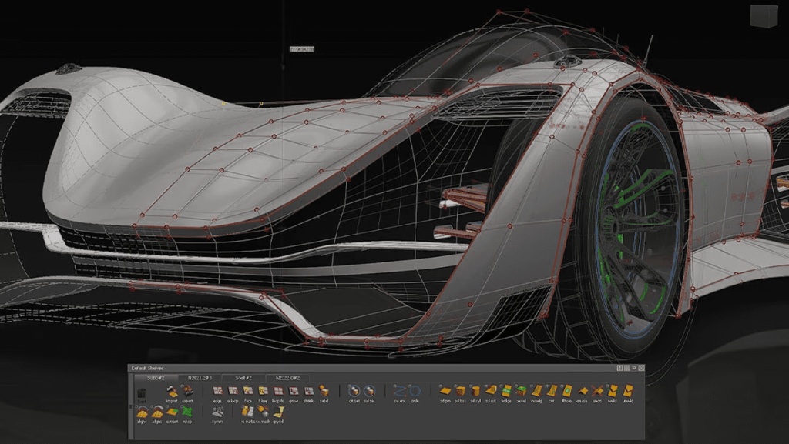Select the bridge tool
This screenshot has width=789, height=444.
pyautogui.click(x=506, y=389)
